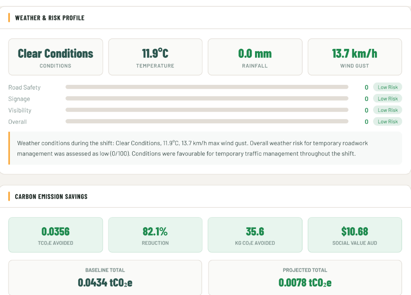Click the Visibility label
This screenshot has width=411, height=295.
[x=20, y=111]
